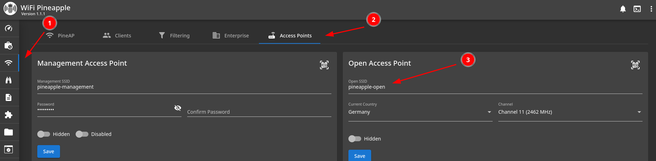Show Open Access Point QR code
The height and width of the screenshot is (161, 656).
click(x=635, y=65)
